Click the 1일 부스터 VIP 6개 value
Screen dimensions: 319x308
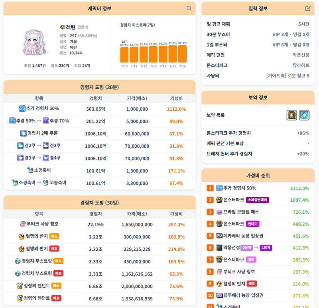291,45
